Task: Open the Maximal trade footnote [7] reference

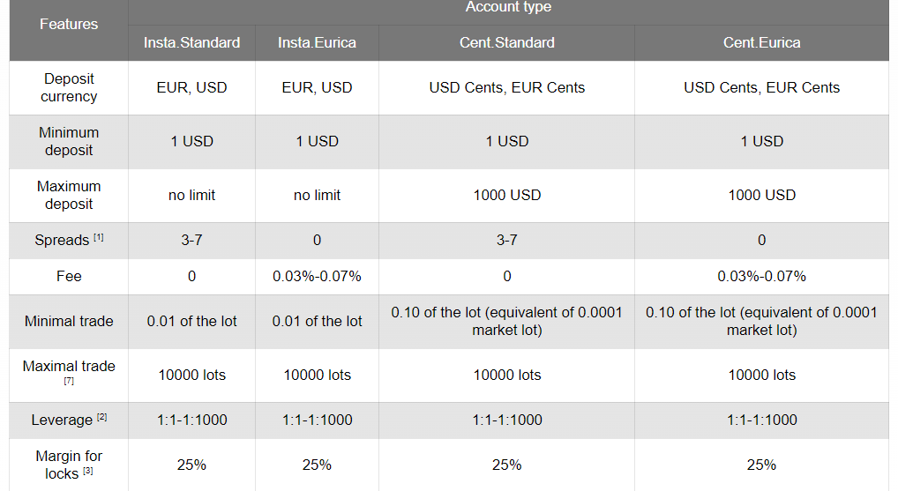Action: click(69, 381)
